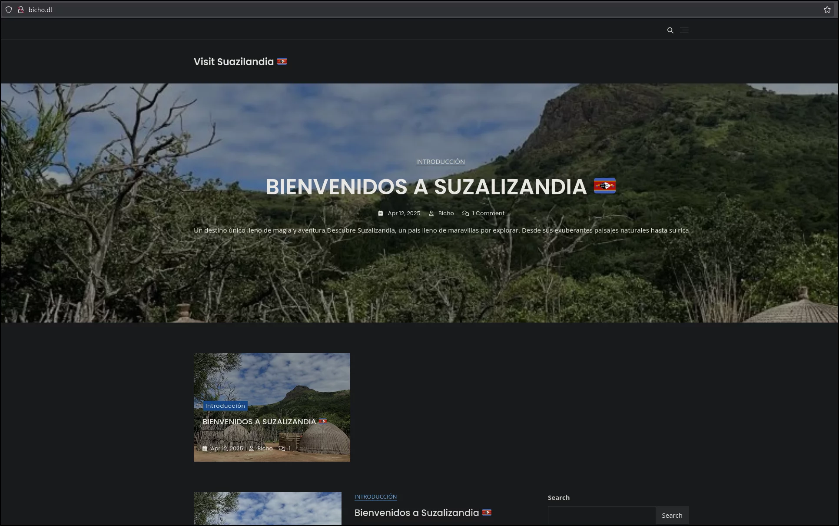Open the post card thumbnail image with huts
The height and width of the screenshot is (526, 839).
pyautogui.click(x=272, y=407)
